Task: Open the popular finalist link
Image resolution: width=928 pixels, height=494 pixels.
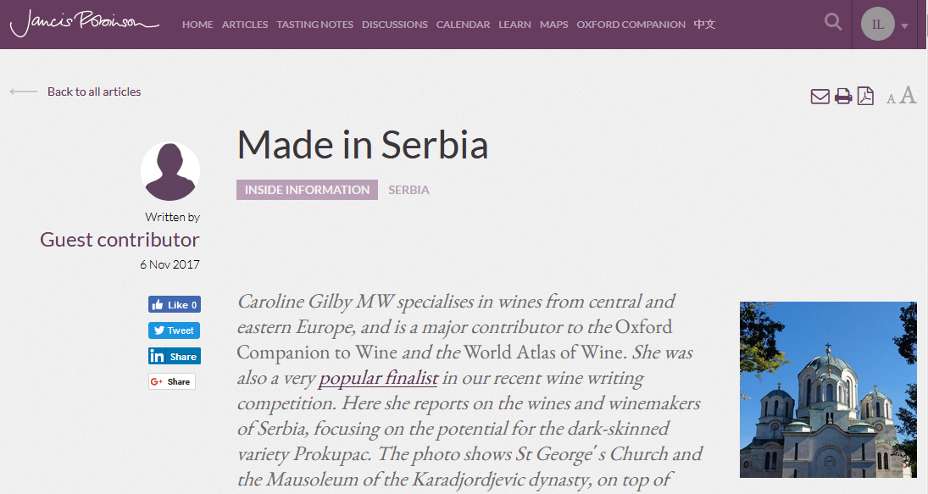Action: (378, 378)
